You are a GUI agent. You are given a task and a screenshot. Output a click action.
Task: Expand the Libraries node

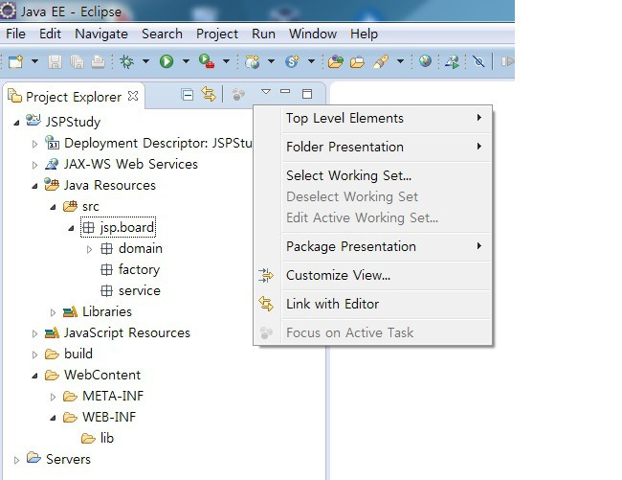pyautogui.click(x=54, y=312)
